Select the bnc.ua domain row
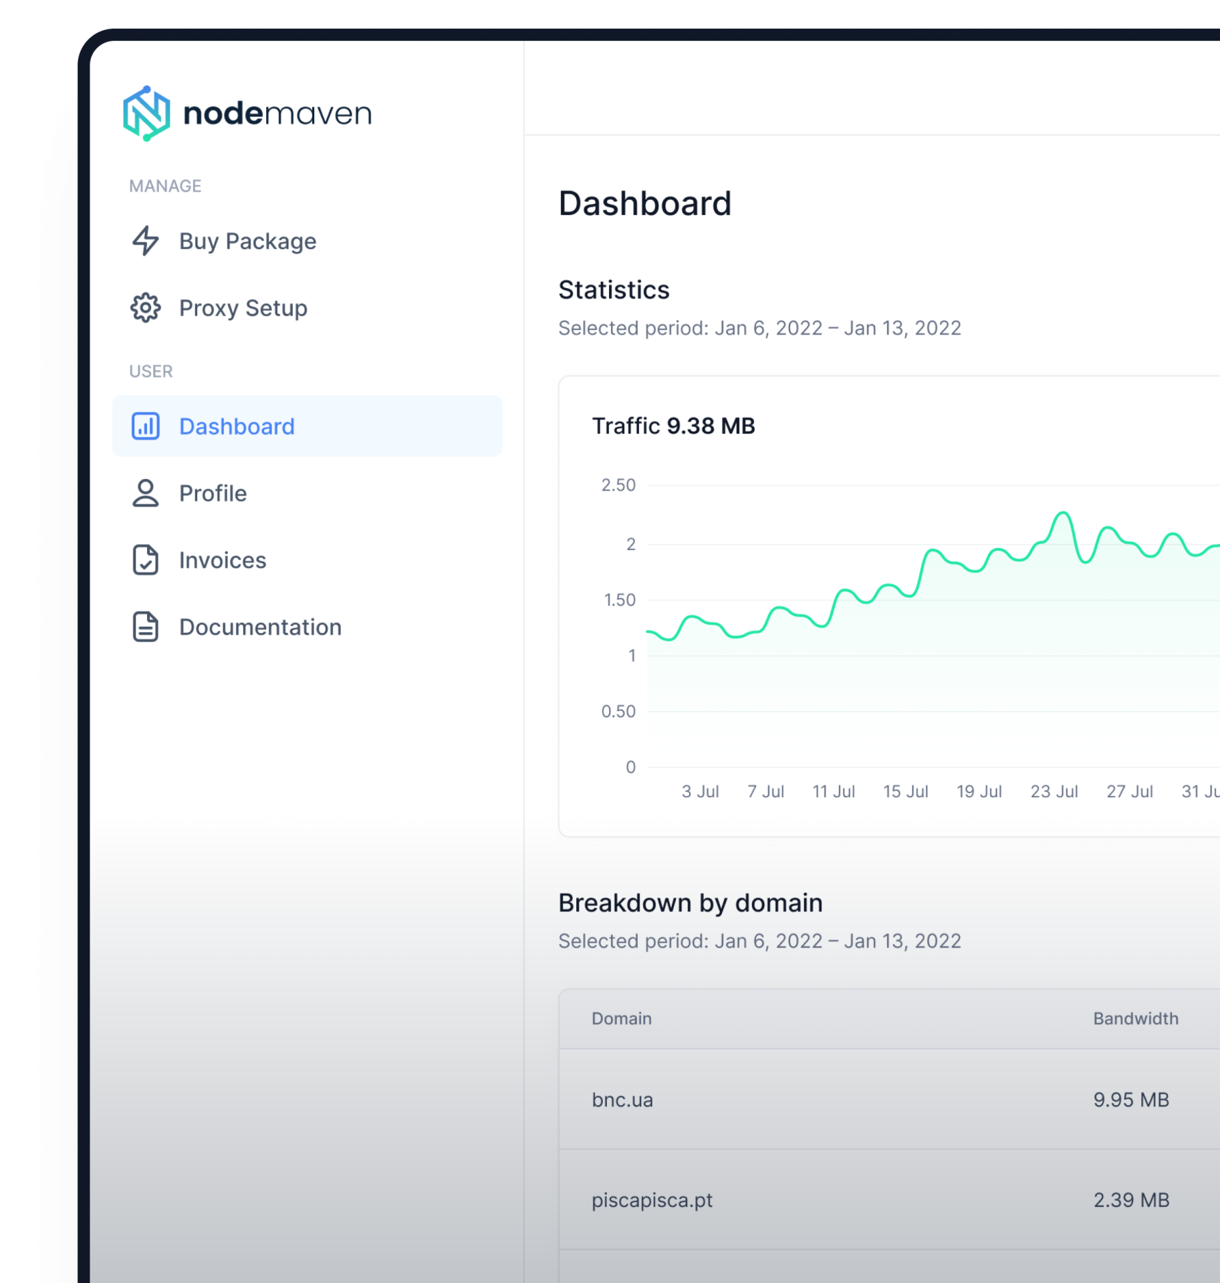1220x1283 pixels. click(x=622, y=1100)
